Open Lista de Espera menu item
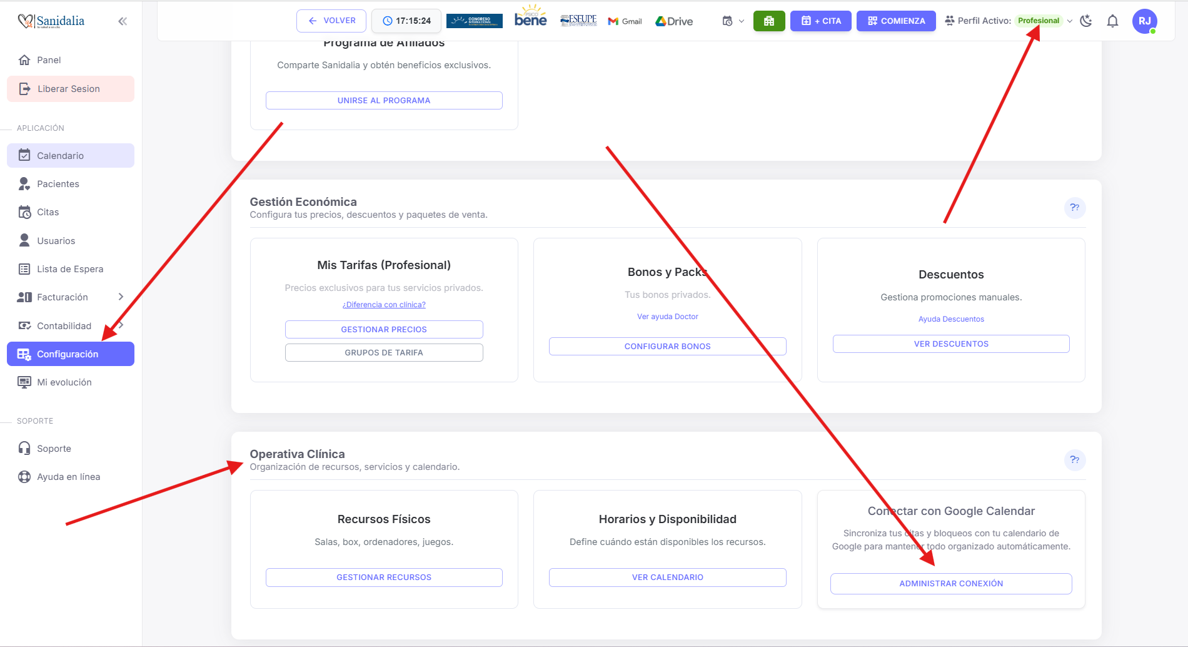The width and height of the screenshot is (1188, 647). (x=69, y=269)
